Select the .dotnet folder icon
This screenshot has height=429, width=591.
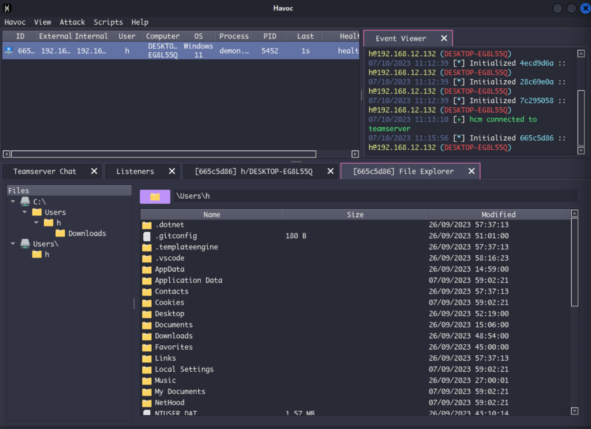click(147, 225)
